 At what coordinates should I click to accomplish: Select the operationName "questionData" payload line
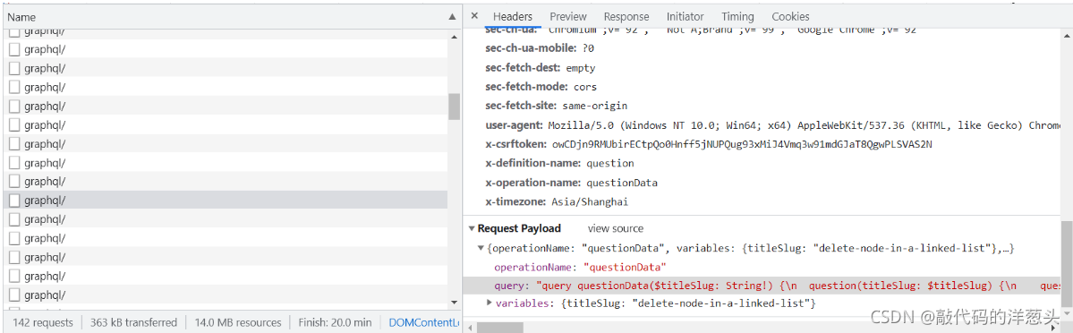pyautogui.click(x=580, y=267)
